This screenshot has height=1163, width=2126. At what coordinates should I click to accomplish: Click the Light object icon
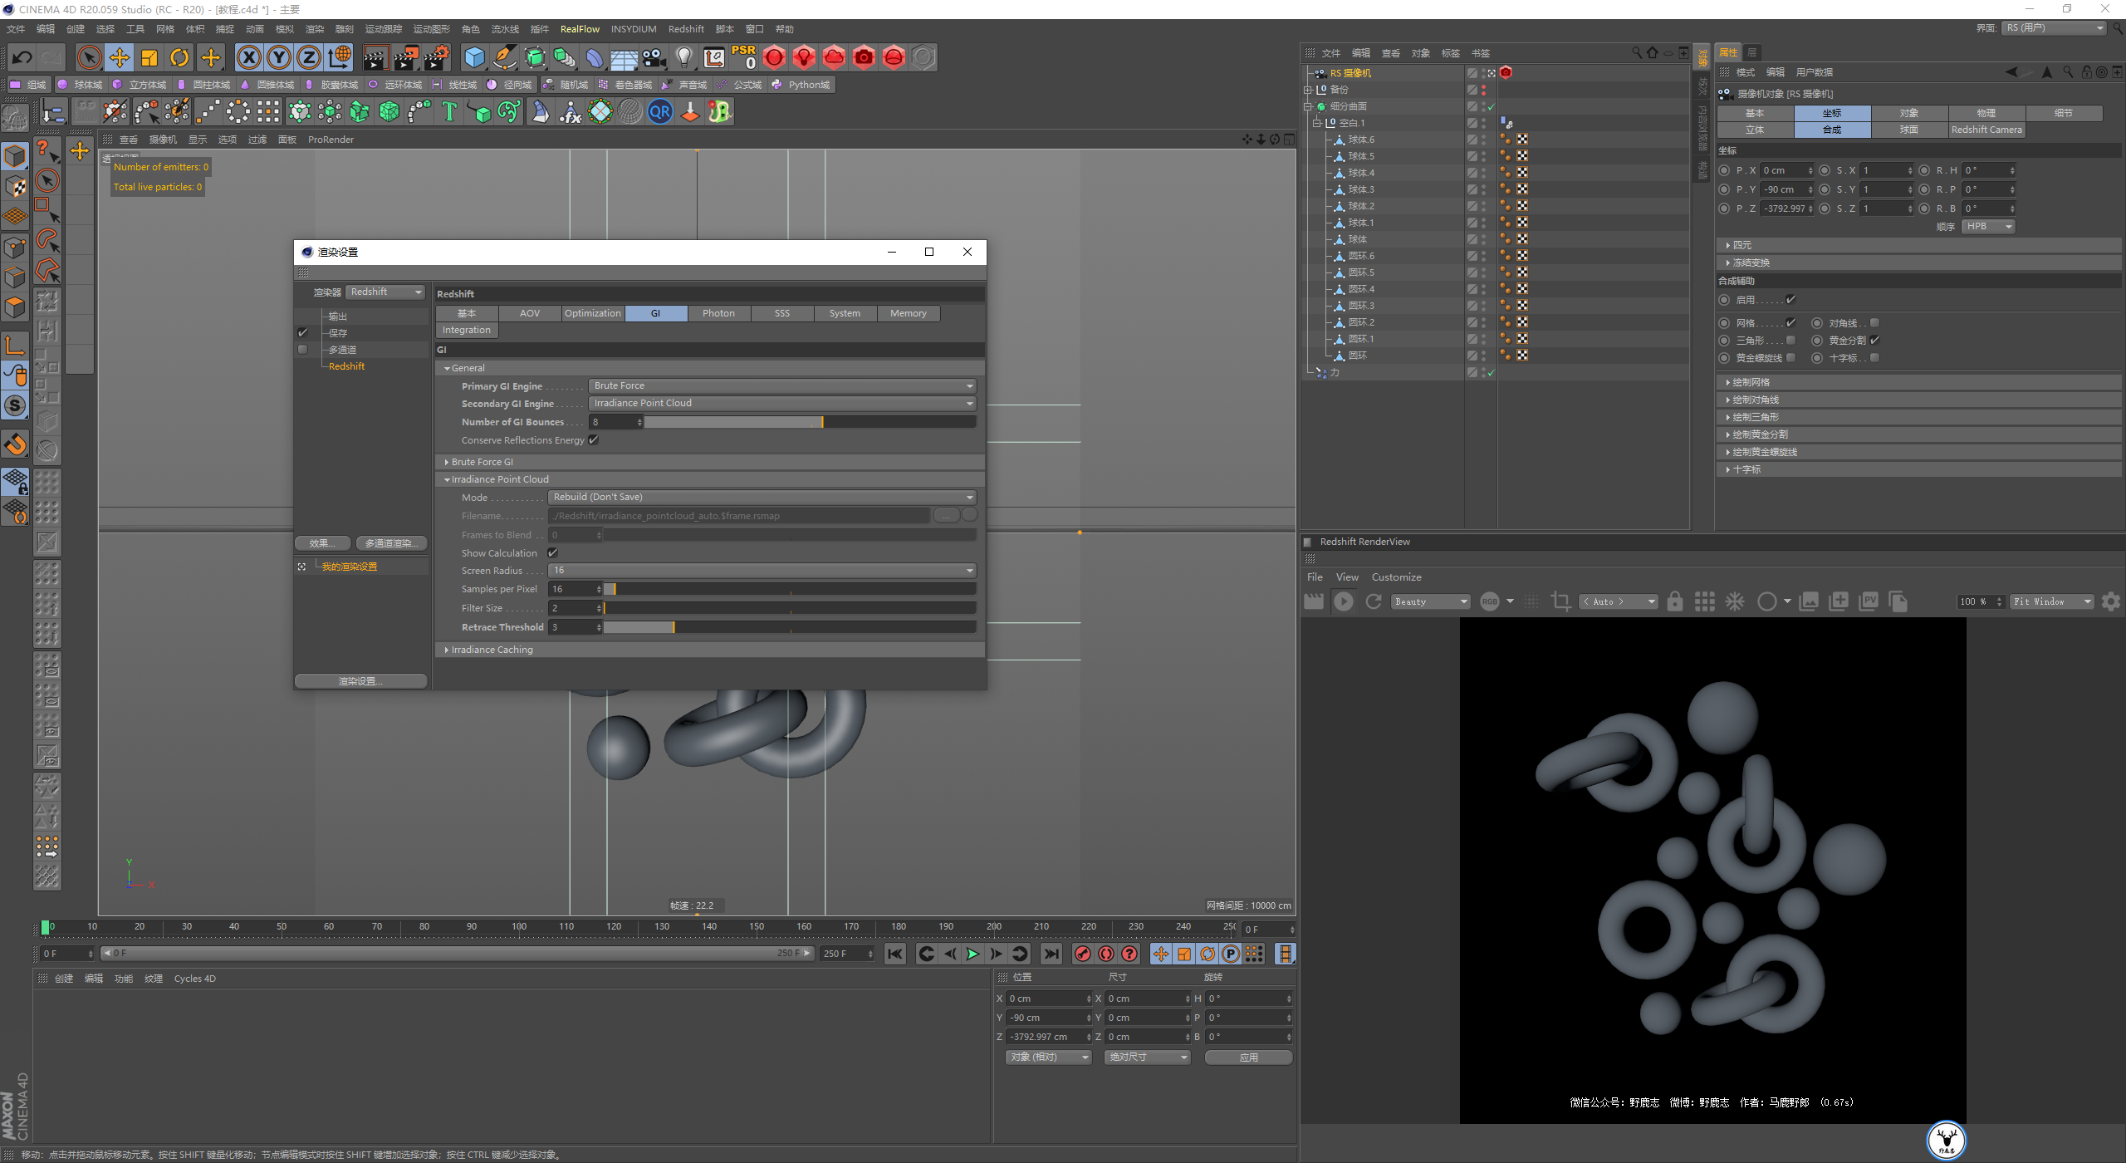(683, 57)
